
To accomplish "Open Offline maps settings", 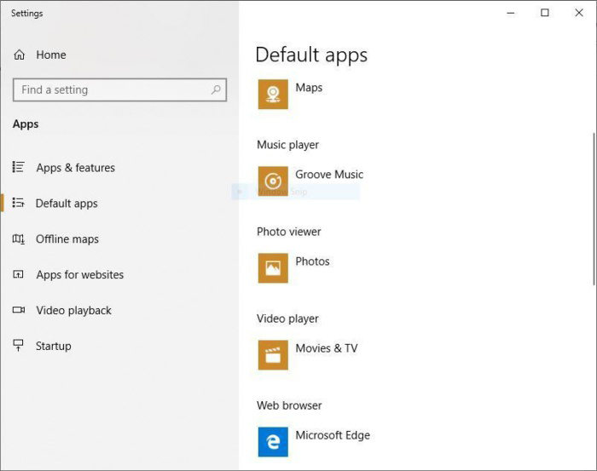I will point(67,239).
